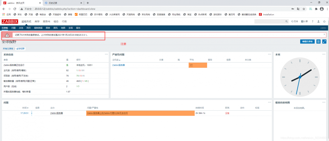Focus the Zabbix search input field
This screenshot has width=329, height=141.
[x=270, y=21]
